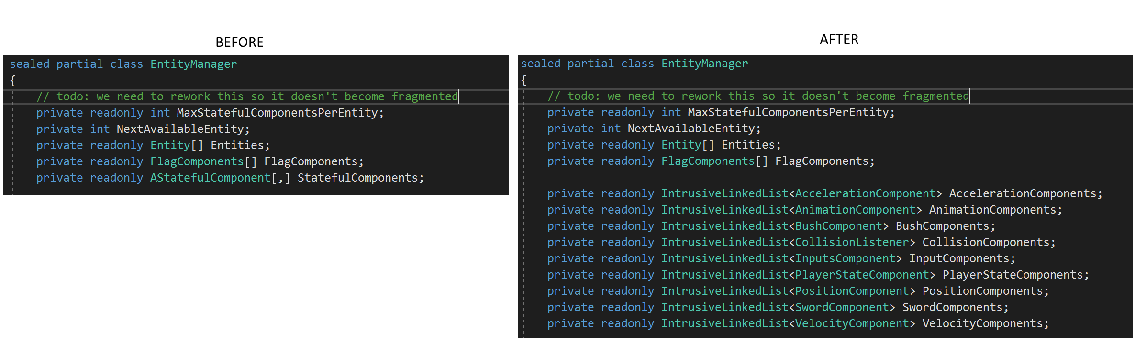Select EntityManager class name in BEFORE panel
The height and width of the screenshot is (343, 1135).
pos(193,64)
